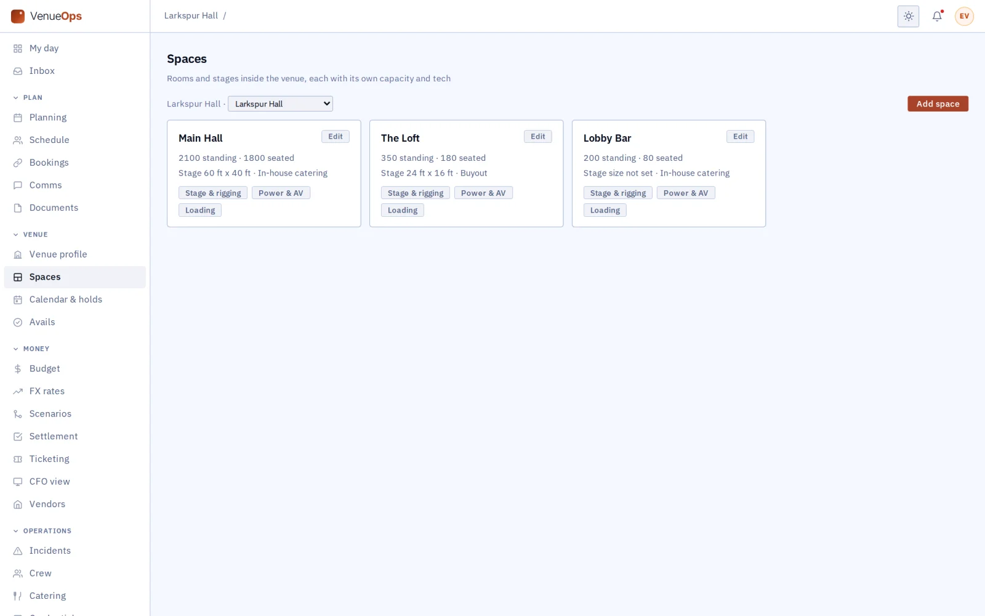Toggle the light/dark theme button

908,17
